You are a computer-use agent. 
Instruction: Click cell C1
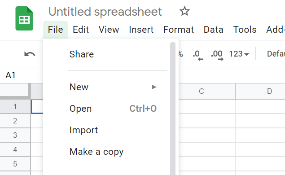pyautogui.click(x=207, y=106)
